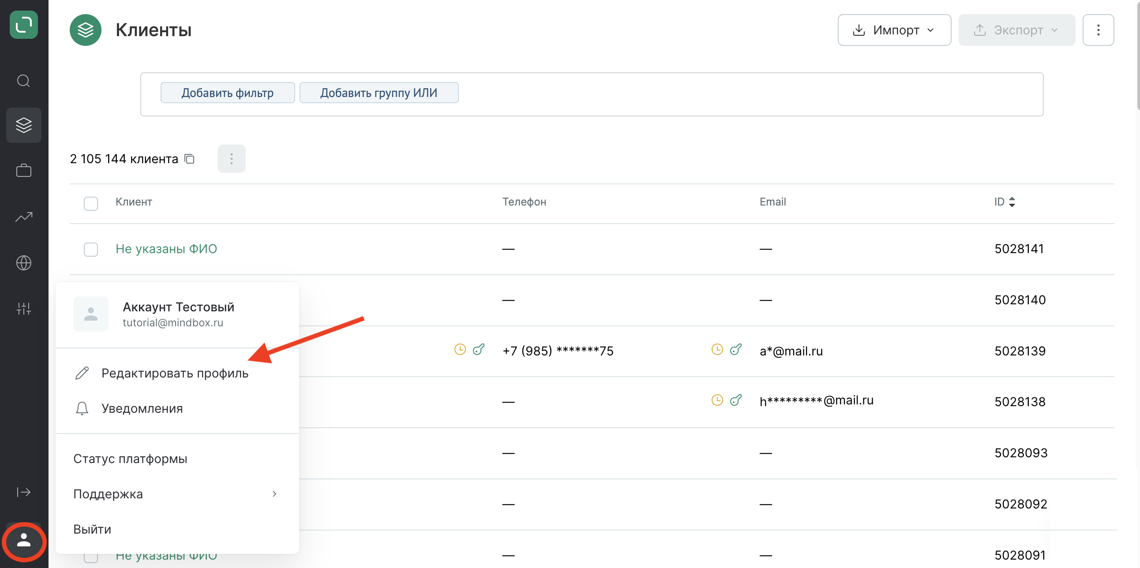Click the ID 5028092 cell

(1021, 504)
